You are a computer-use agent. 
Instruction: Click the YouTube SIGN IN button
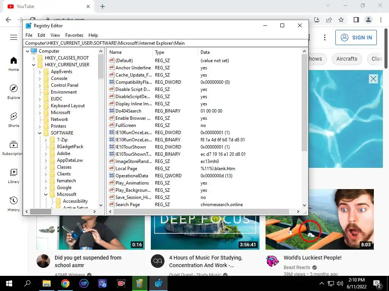click(x=356, y=38)
